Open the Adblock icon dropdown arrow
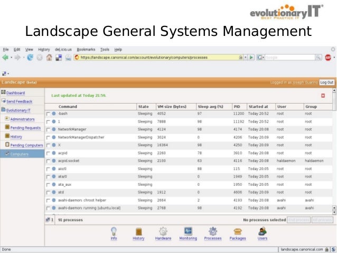Screen dimensions: 337x253 (334, 58)
